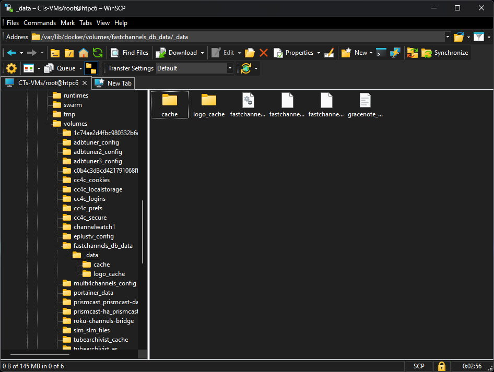Open the parent directory icon
The width and height of the screenshot is (494, 372).
(x=55, y=53)
